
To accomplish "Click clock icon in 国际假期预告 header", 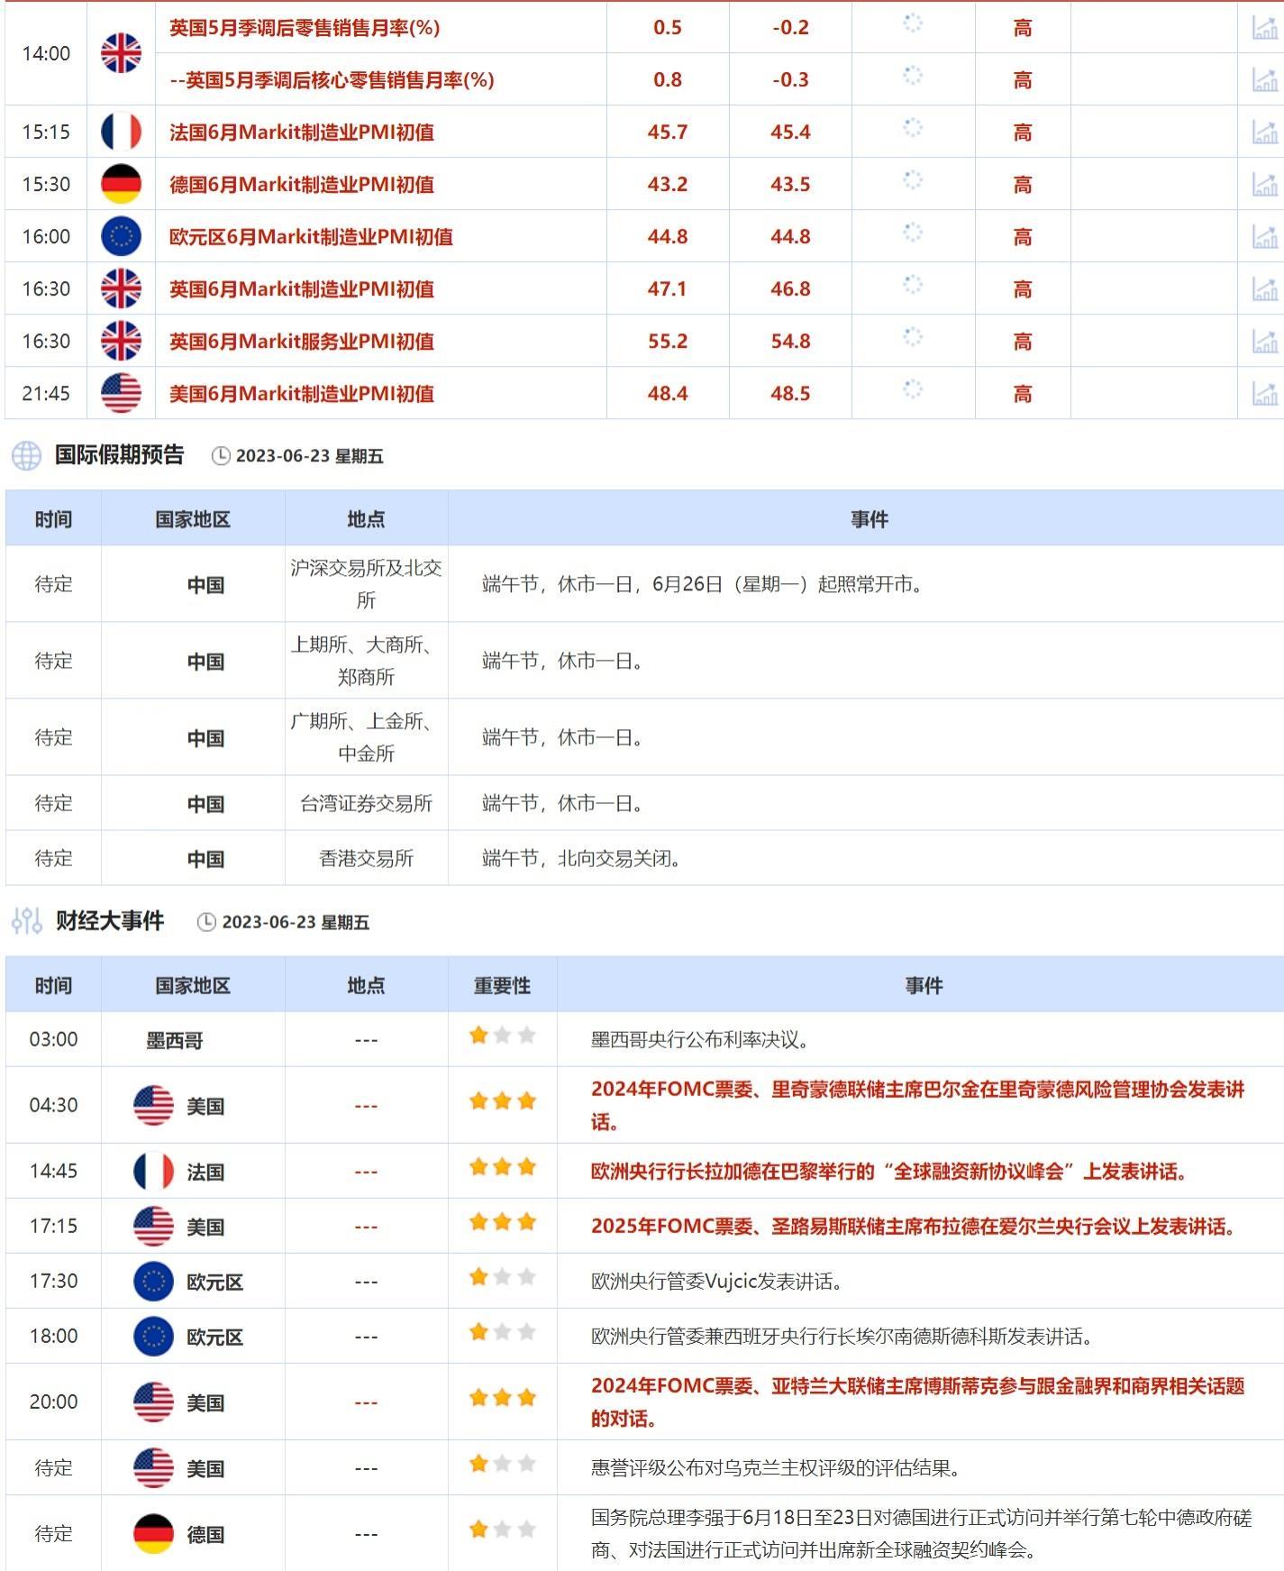I will coord(221,456).
